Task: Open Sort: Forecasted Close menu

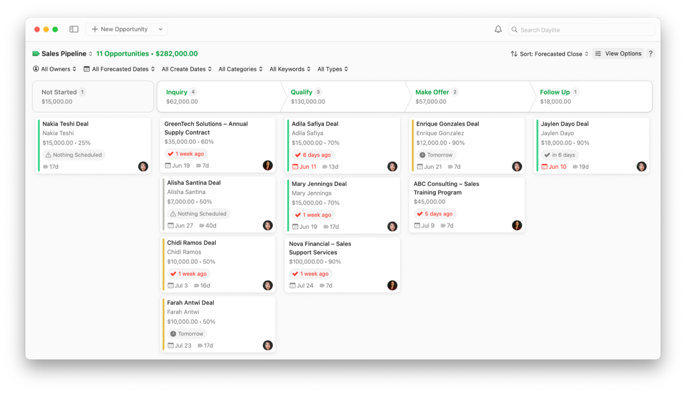Action: pyautogui.click(x=549, y=54)
